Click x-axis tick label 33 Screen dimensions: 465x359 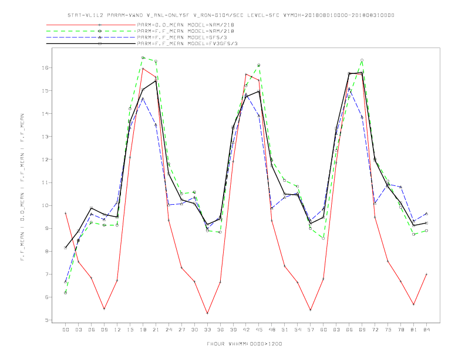tap(207, 330)
